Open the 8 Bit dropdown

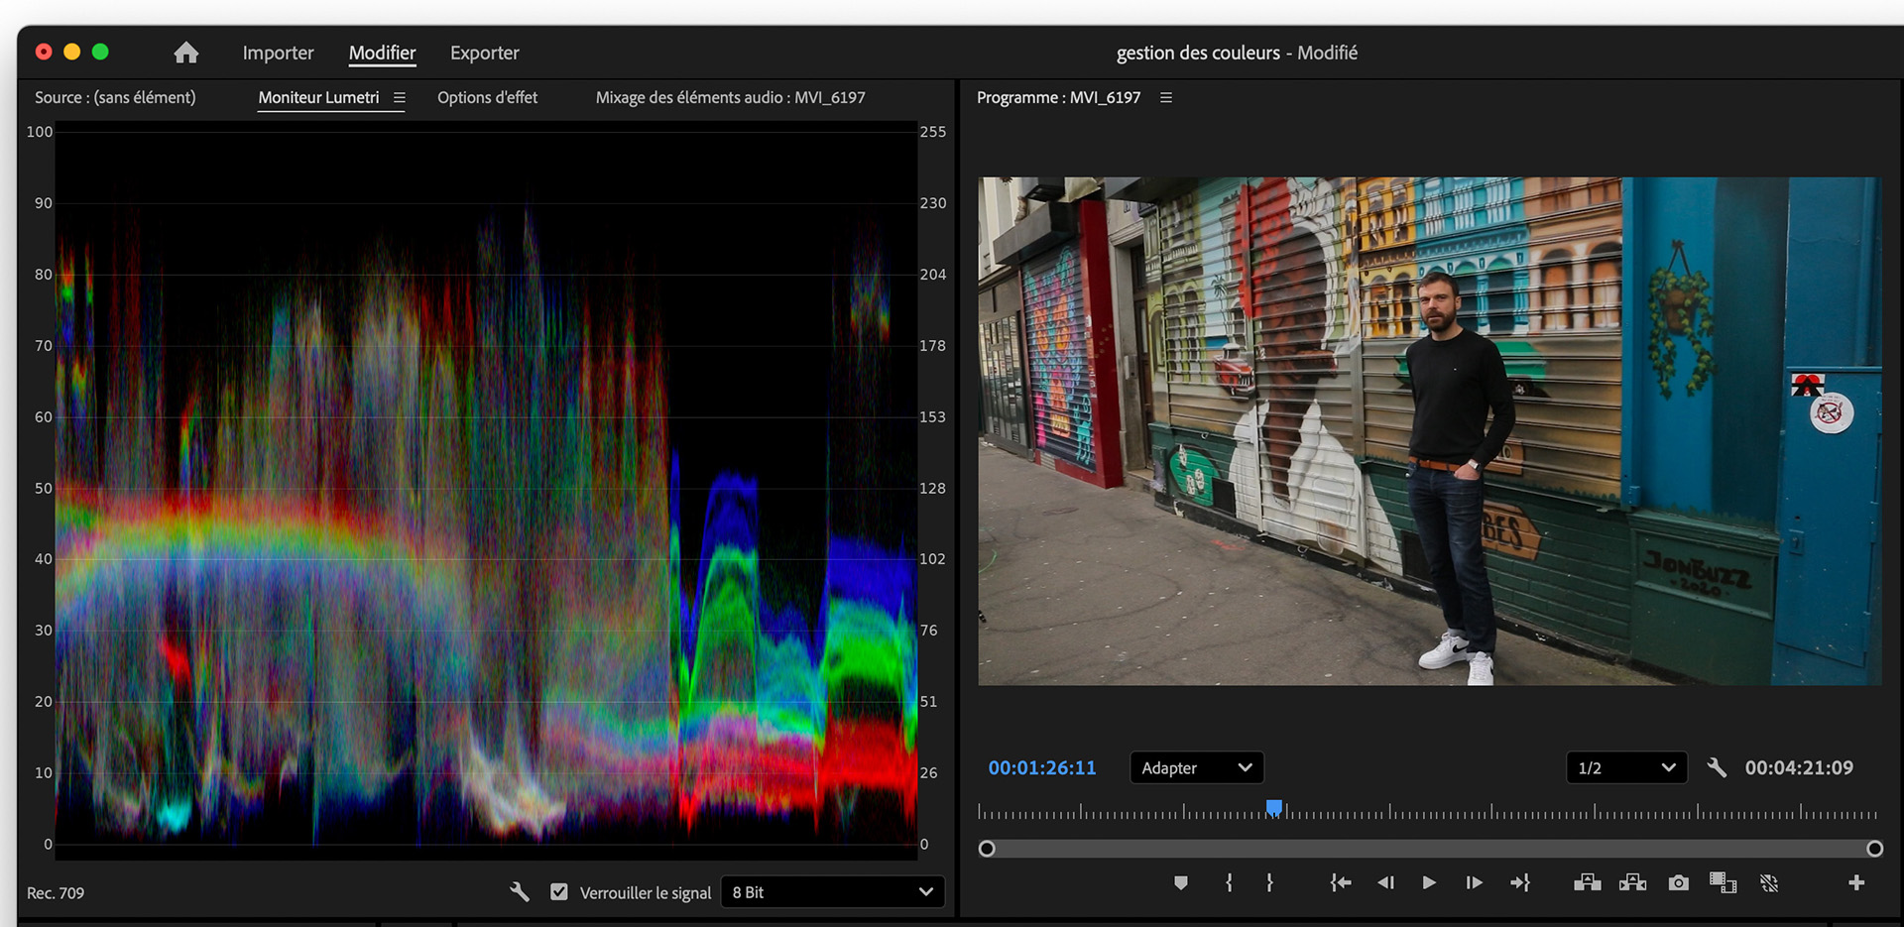point(832,892)
